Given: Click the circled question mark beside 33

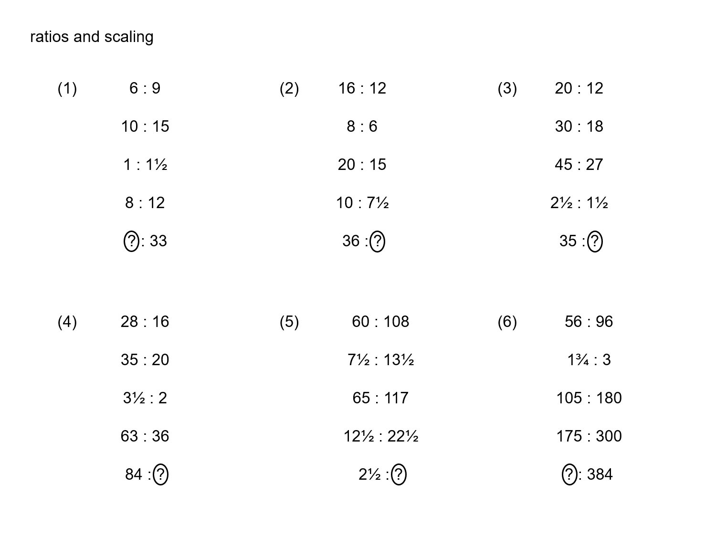Looking at the screenshot, I should point(131,241).
